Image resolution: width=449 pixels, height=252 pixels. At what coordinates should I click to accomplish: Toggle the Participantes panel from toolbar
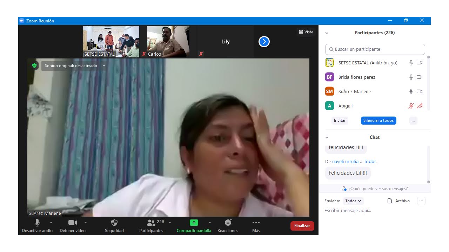(151, 226)
